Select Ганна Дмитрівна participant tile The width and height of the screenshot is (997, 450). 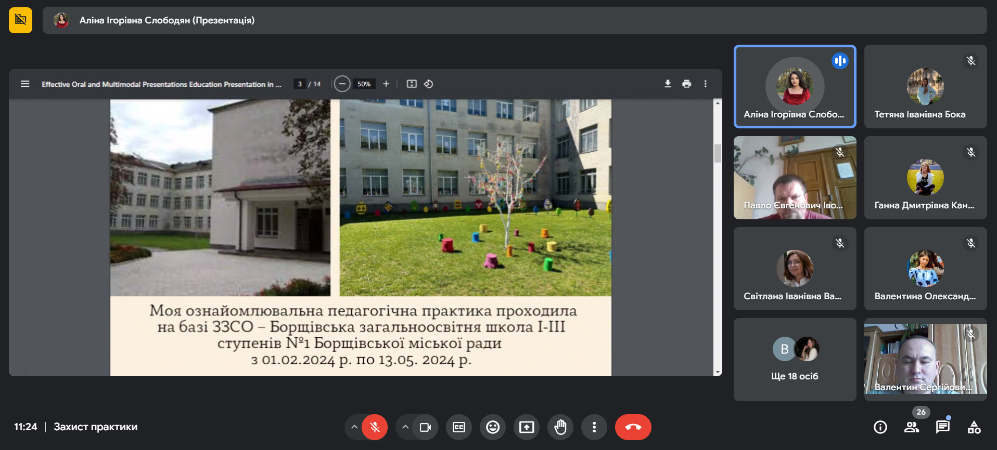click(925, 178)
